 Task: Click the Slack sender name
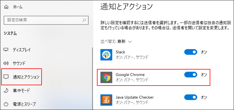point(120,52)
